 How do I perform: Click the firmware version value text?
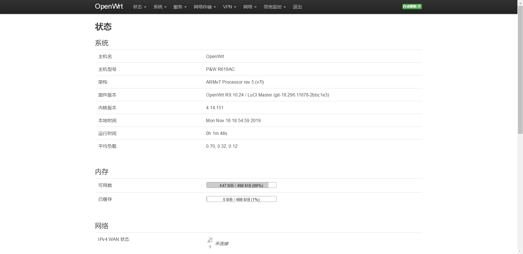tap(267, 95)
